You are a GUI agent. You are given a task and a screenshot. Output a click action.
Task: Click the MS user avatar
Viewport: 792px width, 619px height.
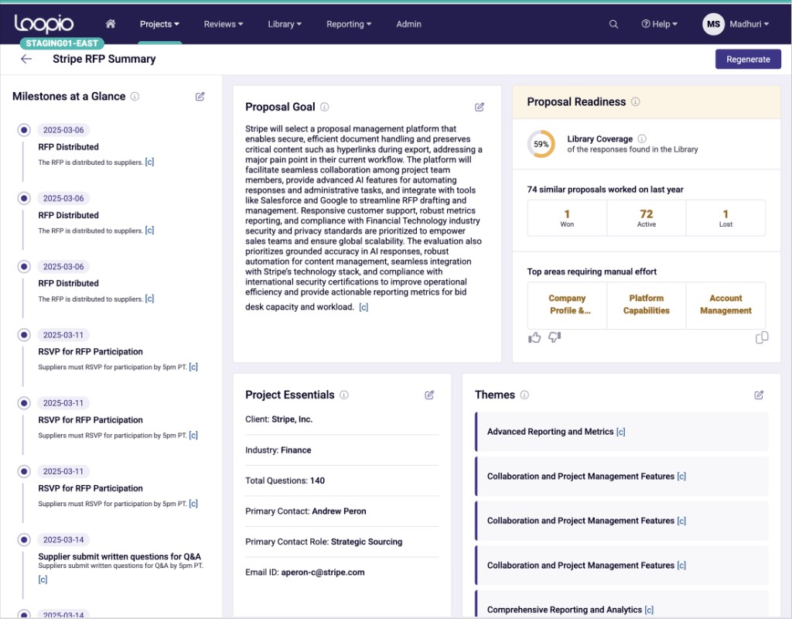click(713, 24)
